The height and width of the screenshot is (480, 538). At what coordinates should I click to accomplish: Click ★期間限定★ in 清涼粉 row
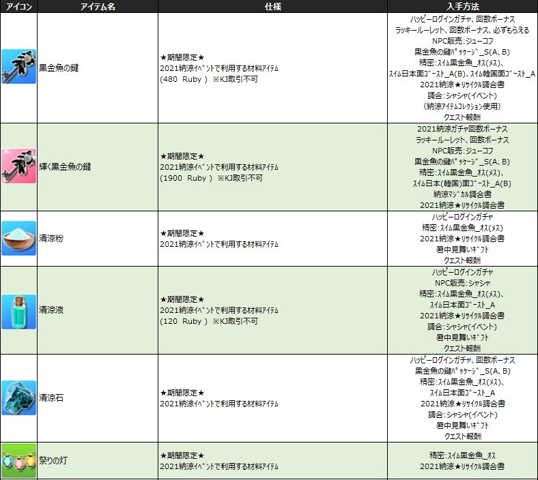click(182, 233)
